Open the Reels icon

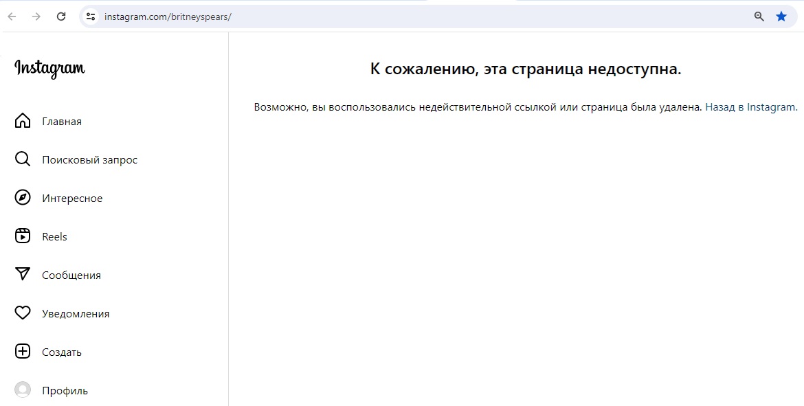(x=23, y=236)
